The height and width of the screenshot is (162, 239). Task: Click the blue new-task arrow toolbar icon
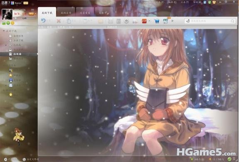[x=44, y=21]
